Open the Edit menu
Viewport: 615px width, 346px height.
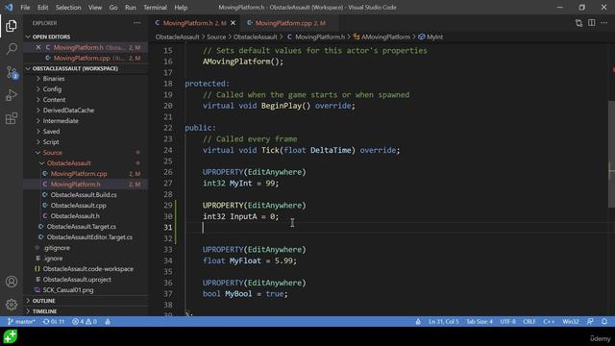click(x=42, y=7)
